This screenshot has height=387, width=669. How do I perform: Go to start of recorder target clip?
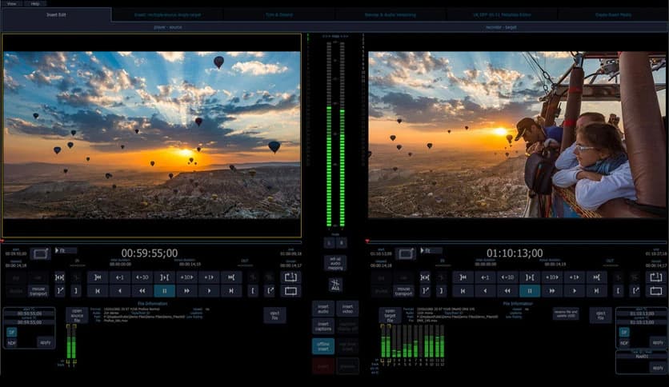click(x=463, y=291)
